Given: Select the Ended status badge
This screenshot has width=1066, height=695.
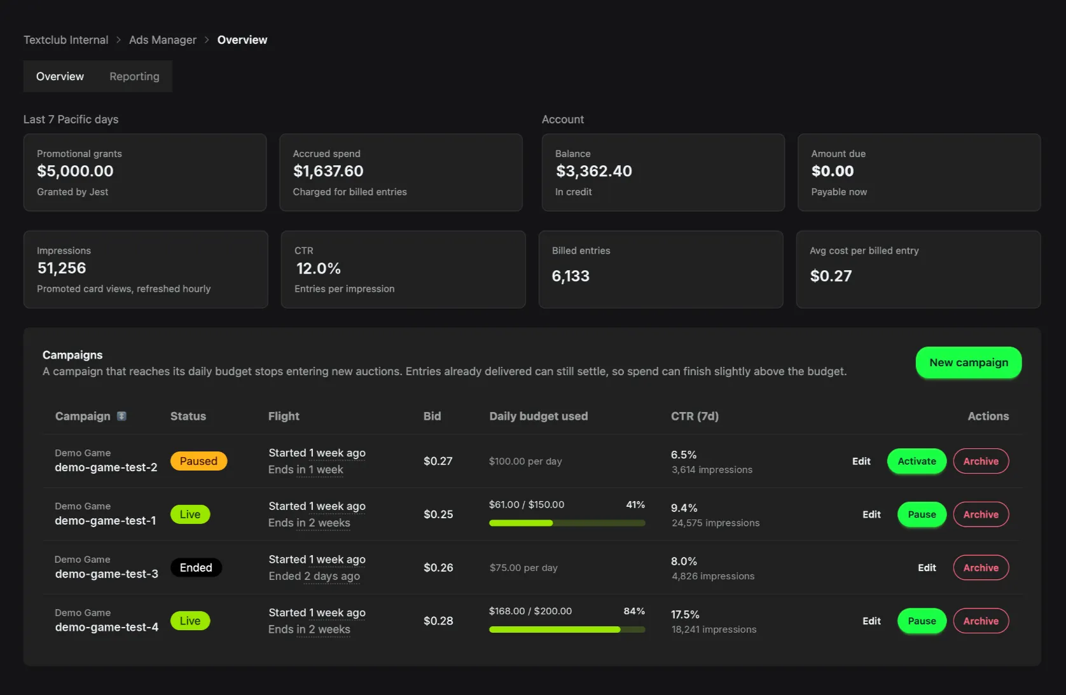Looking at the screenshot, I should coord(196,568).
